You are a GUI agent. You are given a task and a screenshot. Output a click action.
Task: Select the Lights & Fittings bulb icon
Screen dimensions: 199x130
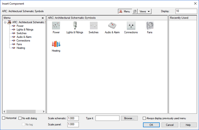[75, 25]
